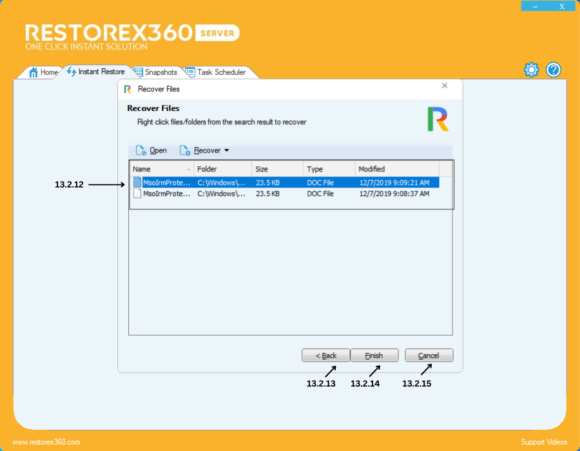Select the file modified 12/7/2019 9:08:37 AM
The image size is (580, 451).
[x=285, y=193]
